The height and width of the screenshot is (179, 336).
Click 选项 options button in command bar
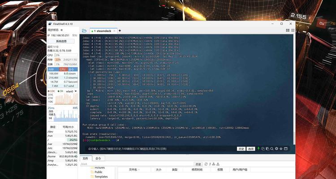[250, 149]
